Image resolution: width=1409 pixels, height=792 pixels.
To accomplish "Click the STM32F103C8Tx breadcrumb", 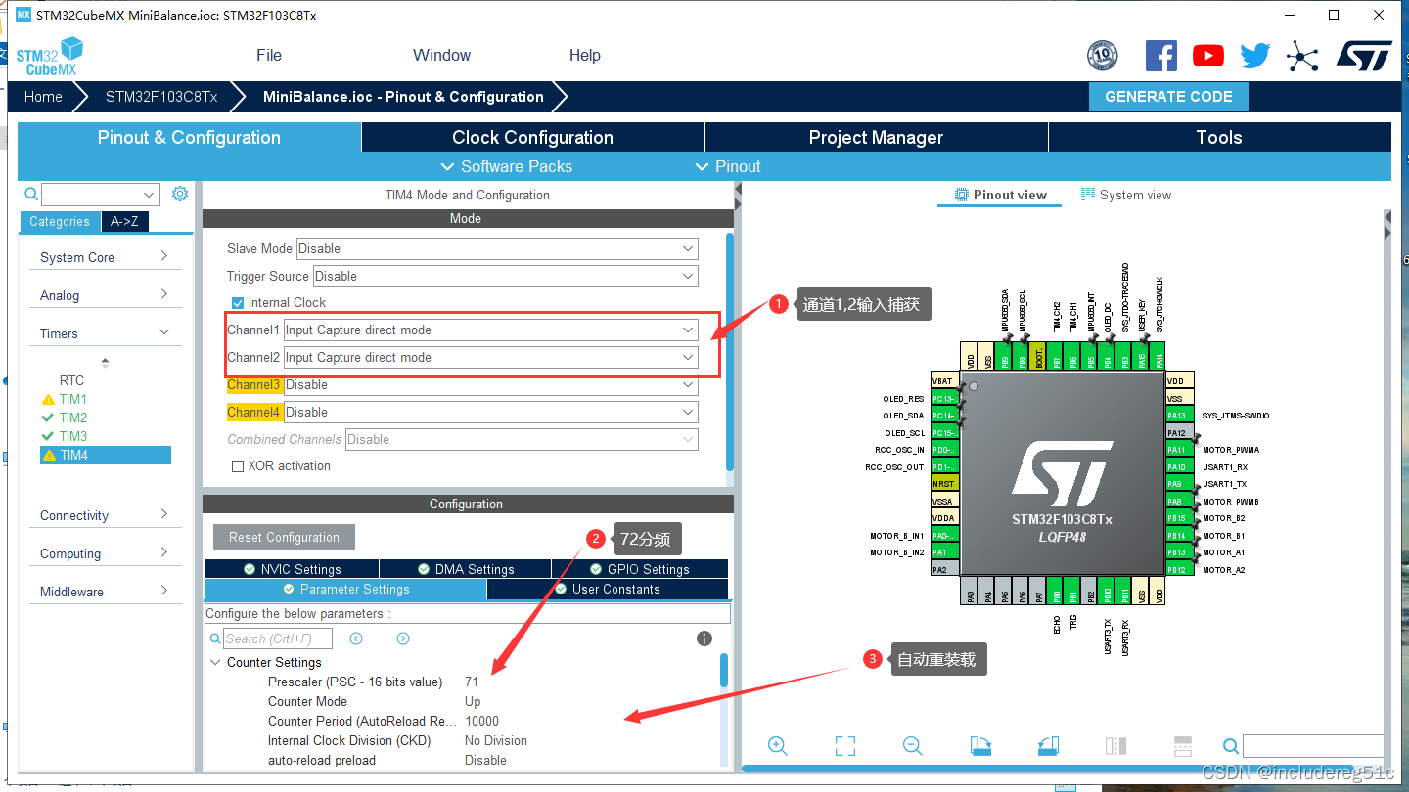I will pos(161,97).
